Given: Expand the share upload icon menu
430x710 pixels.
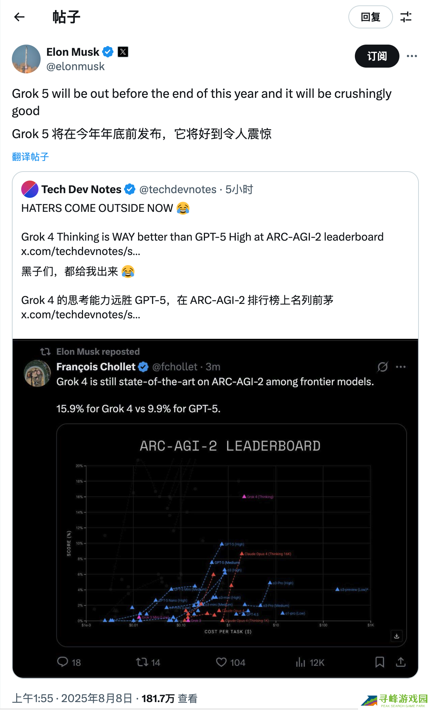Looking at the screenshot, I should click(x=401, y=662).
